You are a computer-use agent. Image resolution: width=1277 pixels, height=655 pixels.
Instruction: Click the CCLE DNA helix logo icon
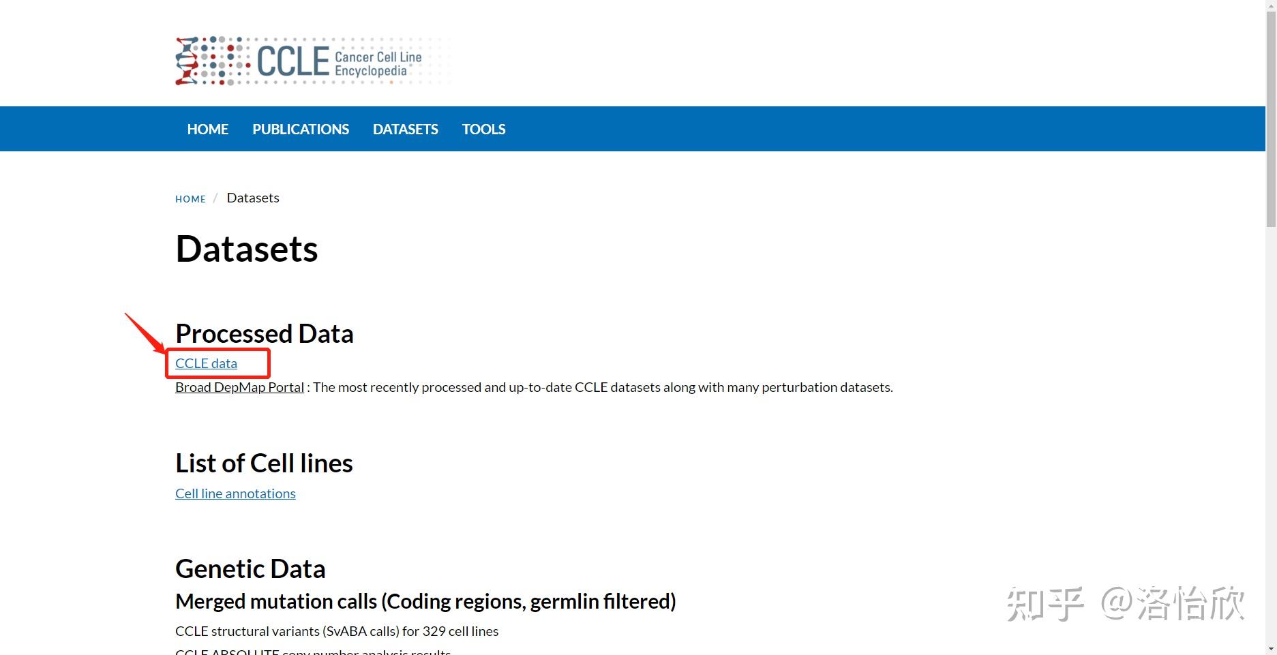187,61
